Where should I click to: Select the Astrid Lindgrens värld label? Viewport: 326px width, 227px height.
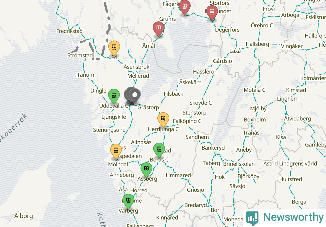tap(290, 164)
